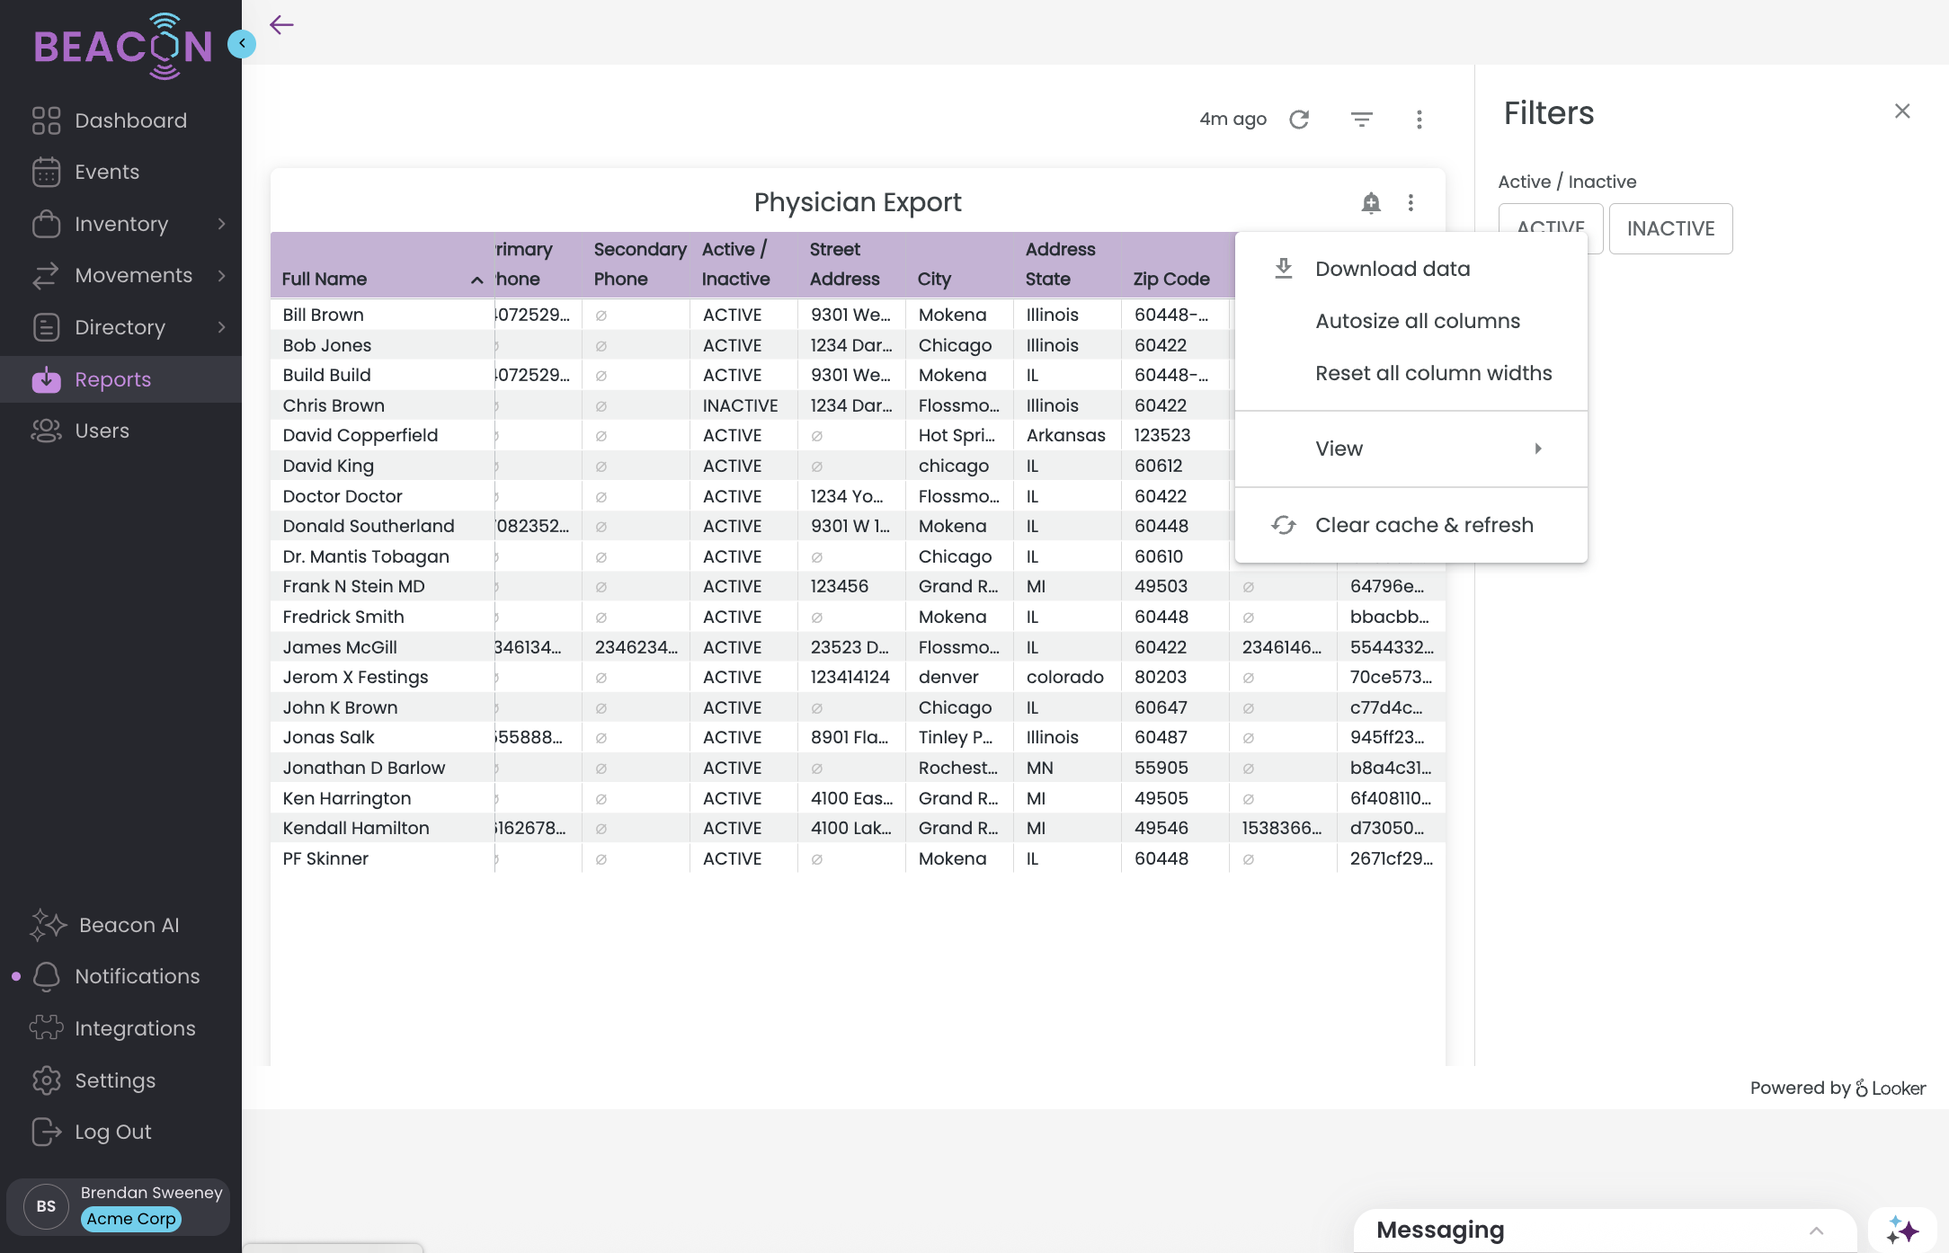Toggle the filters panel icon
This screenshot has height=1253, width=1949.
[1361, 120]
